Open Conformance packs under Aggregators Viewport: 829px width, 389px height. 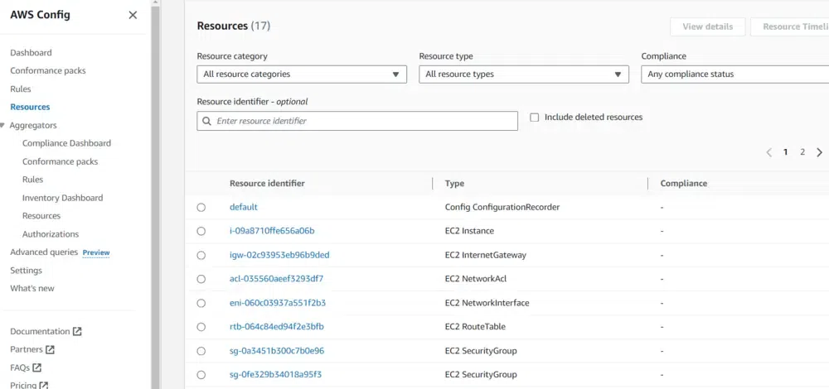pos(60,161)
